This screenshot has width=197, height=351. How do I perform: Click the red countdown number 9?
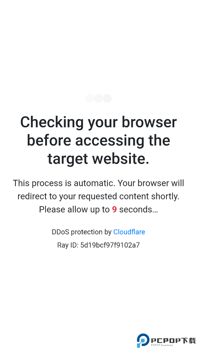click(115, 209)
